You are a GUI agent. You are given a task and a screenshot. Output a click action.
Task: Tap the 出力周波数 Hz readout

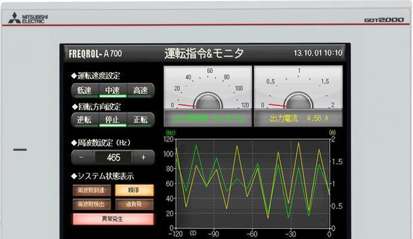pos(208,118)
